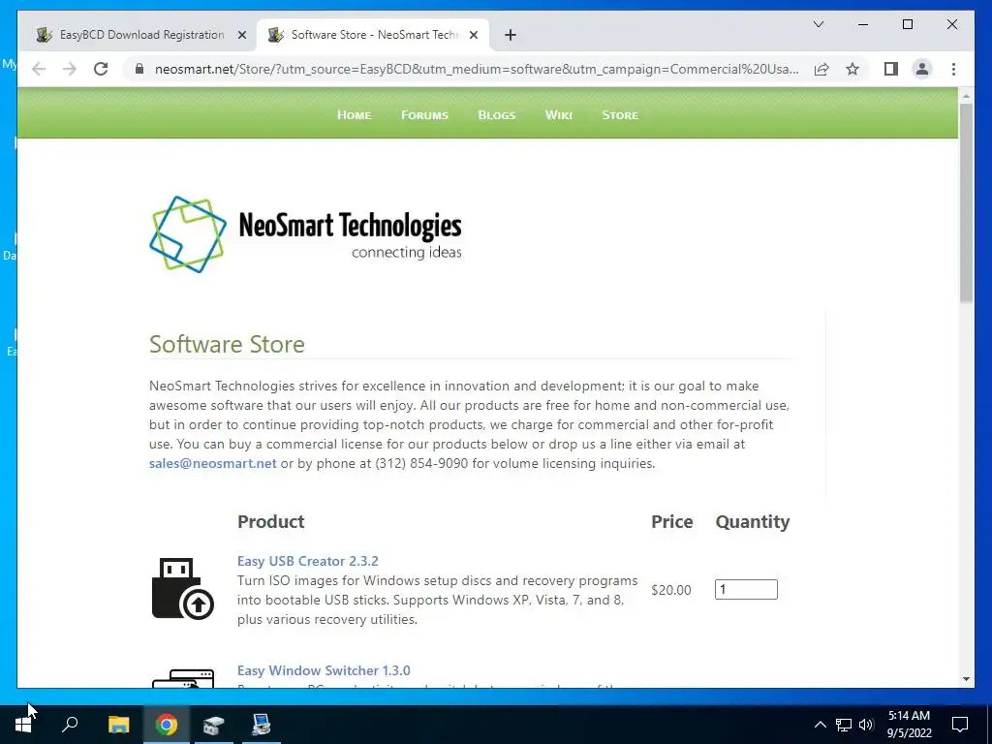Open the Windows Start menu

coord(23,725)
